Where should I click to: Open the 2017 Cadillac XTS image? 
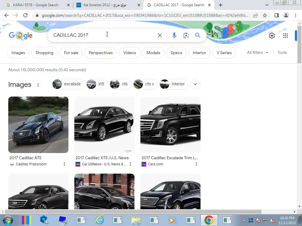(104, 125)
